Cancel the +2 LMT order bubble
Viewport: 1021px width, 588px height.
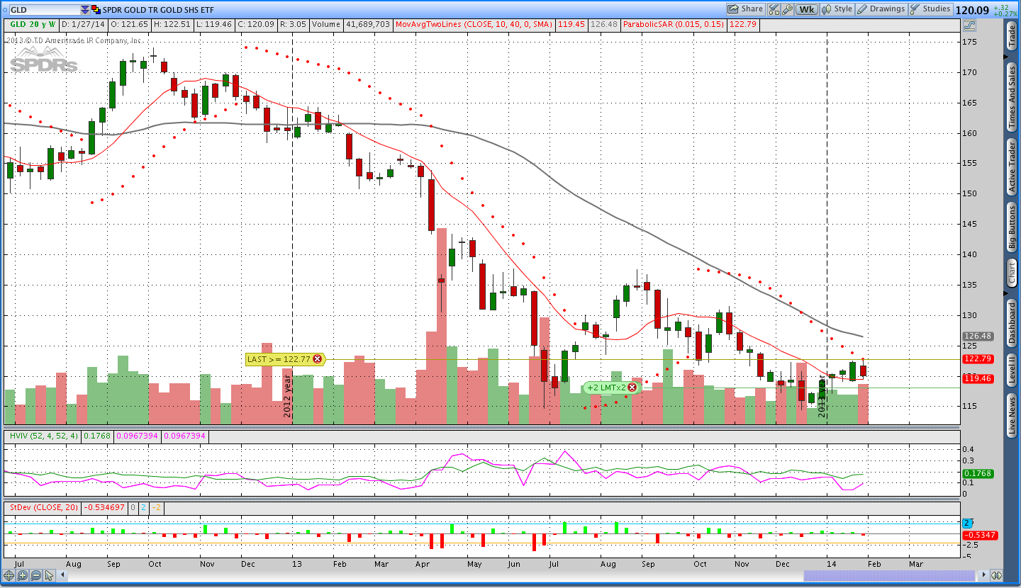[x=632, y=388]
